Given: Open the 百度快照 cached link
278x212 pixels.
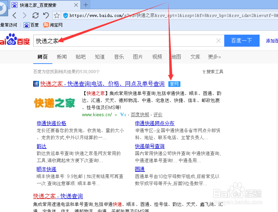Looking at the screenshot, I should click(x=140, y=115).
